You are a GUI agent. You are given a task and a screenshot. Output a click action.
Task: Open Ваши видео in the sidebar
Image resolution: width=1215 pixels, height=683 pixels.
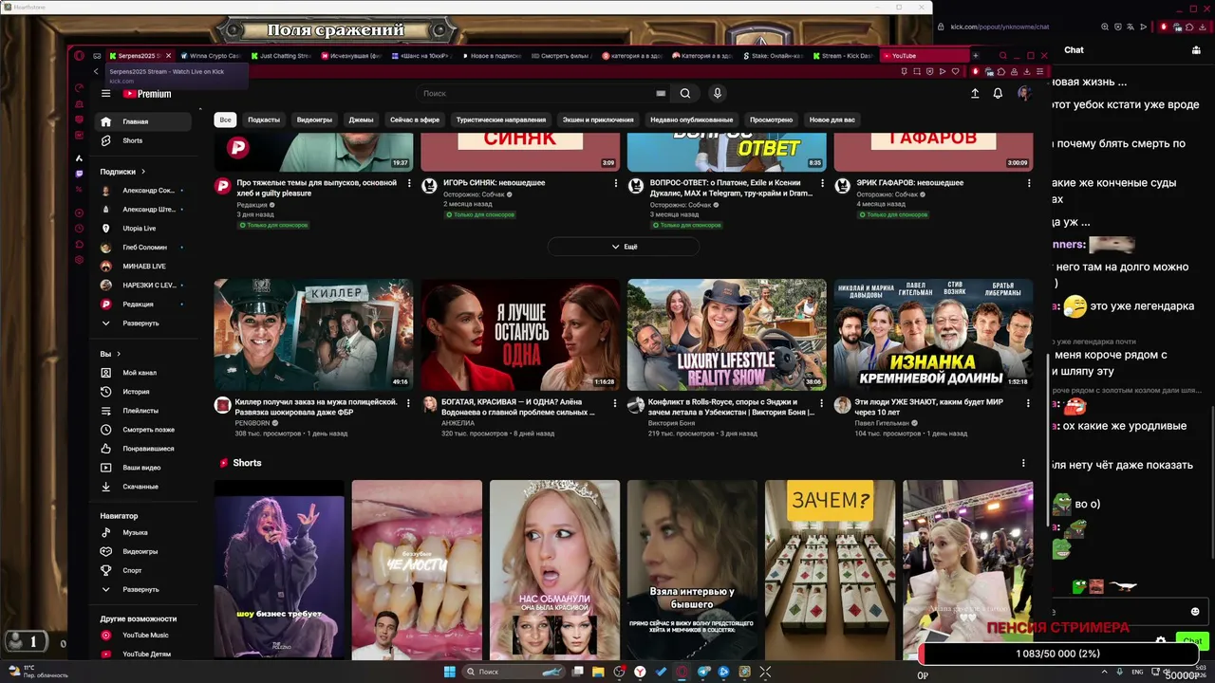pos(145,468)
